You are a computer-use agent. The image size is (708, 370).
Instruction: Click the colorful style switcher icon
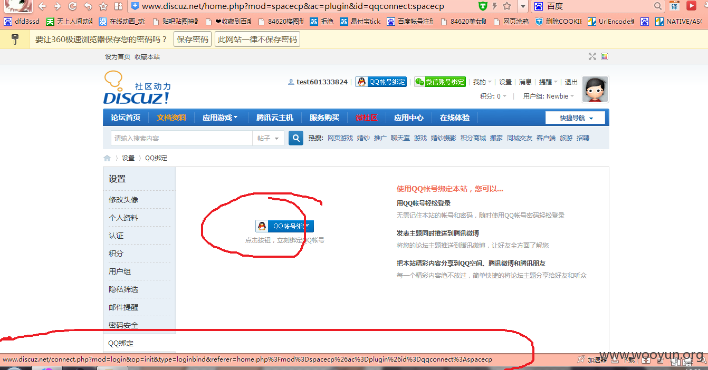[x=605, y=56]
